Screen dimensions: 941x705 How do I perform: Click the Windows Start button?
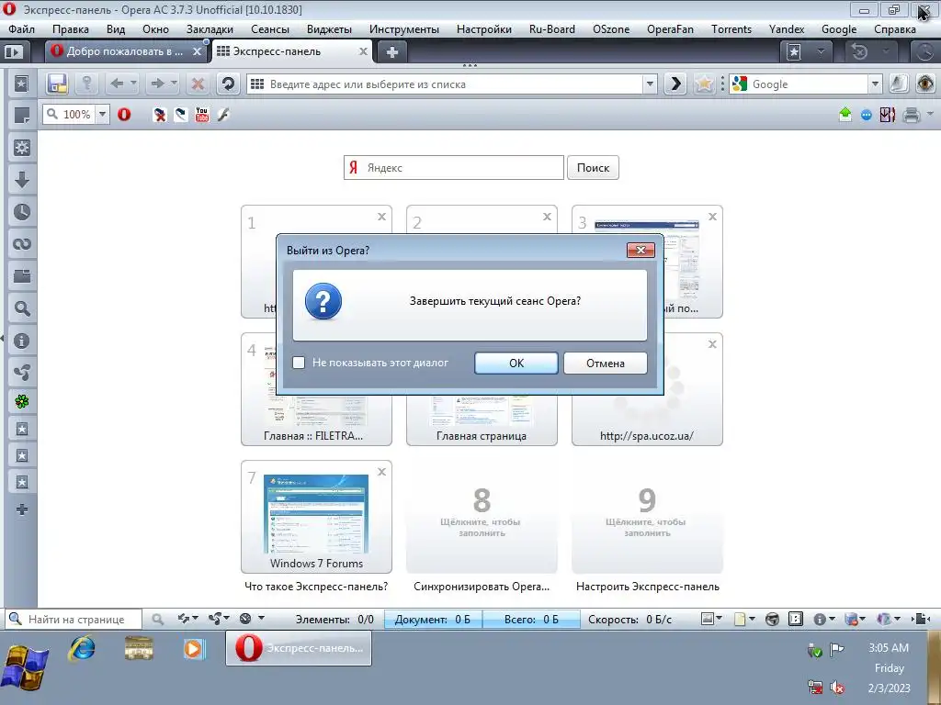(x=25, y=667)
